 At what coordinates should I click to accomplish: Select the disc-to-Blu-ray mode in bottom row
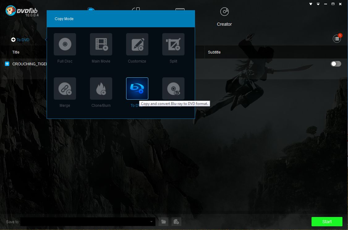[x=173, y=89]
